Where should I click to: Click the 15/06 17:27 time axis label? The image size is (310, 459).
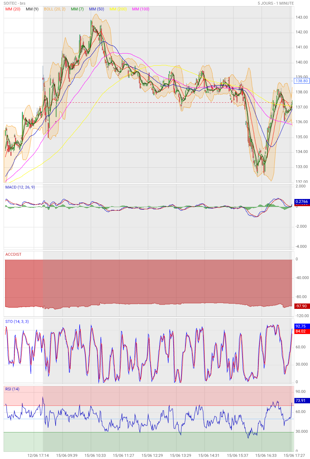click(294, 455)
